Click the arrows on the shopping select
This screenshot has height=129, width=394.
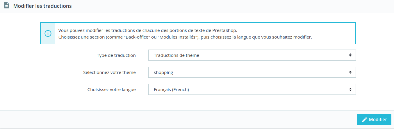350,72
